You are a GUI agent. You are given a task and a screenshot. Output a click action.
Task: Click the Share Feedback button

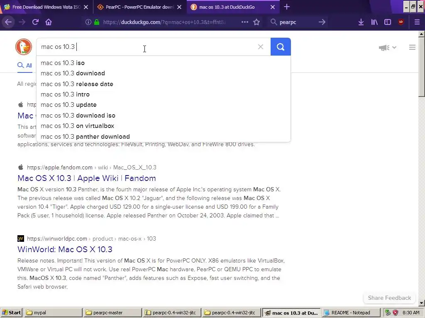(389, 298)
